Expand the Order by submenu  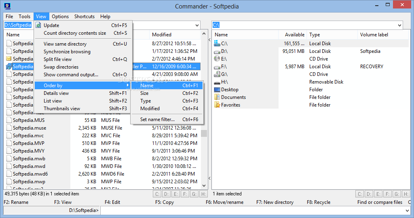tap(82, 86)
